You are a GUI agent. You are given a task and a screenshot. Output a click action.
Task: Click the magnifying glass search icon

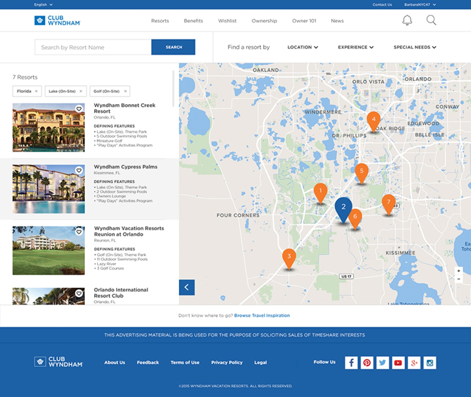[431, 20]
